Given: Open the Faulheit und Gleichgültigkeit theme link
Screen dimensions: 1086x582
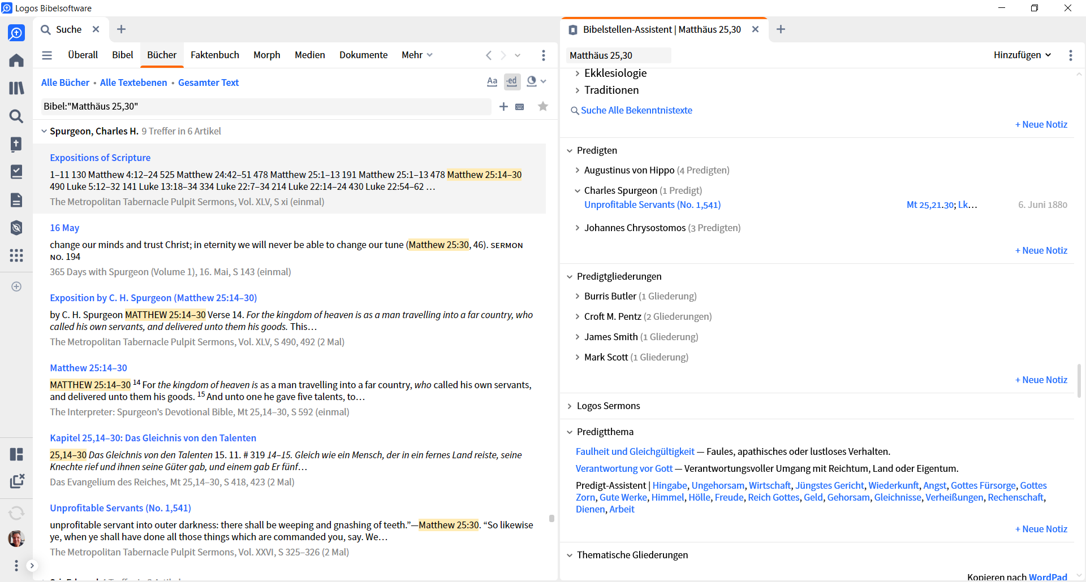Looking at the screenshot, I should pyautogui.click(x=635, y=451).
